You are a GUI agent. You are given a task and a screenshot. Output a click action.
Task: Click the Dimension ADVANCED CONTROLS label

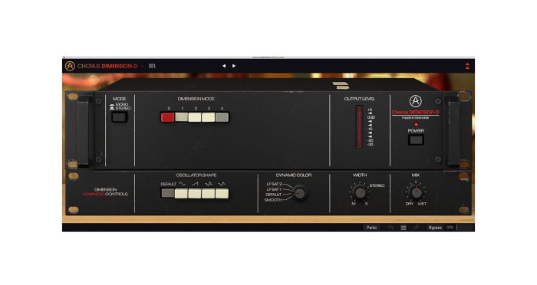[x=105, y=192]
